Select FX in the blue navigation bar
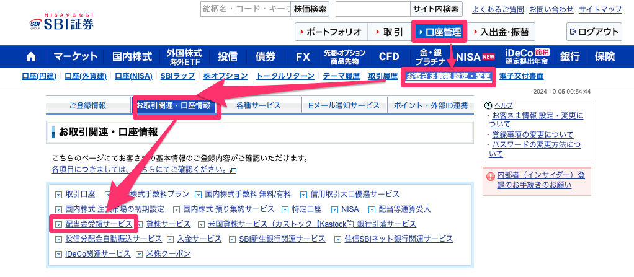The height and width of the screenshot is (277, 634). coord(303,57)
